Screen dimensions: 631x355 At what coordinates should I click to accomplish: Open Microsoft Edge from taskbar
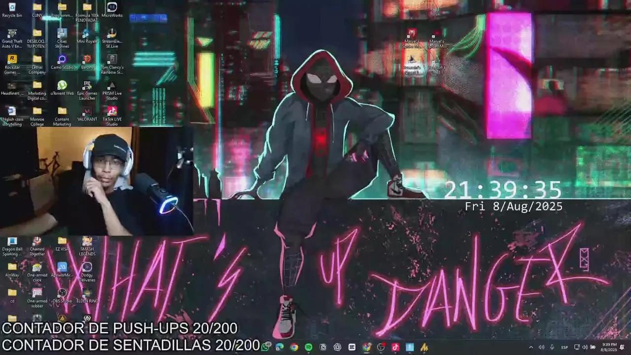280,347
